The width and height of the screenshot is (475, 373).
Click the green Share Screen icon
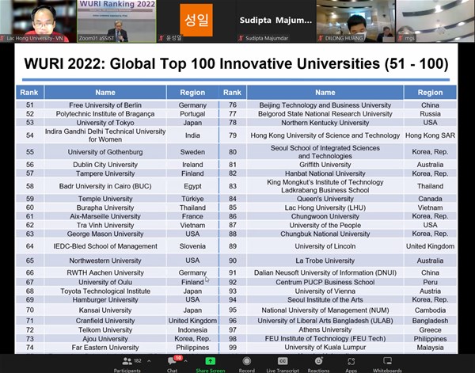(x=209, y=360)
